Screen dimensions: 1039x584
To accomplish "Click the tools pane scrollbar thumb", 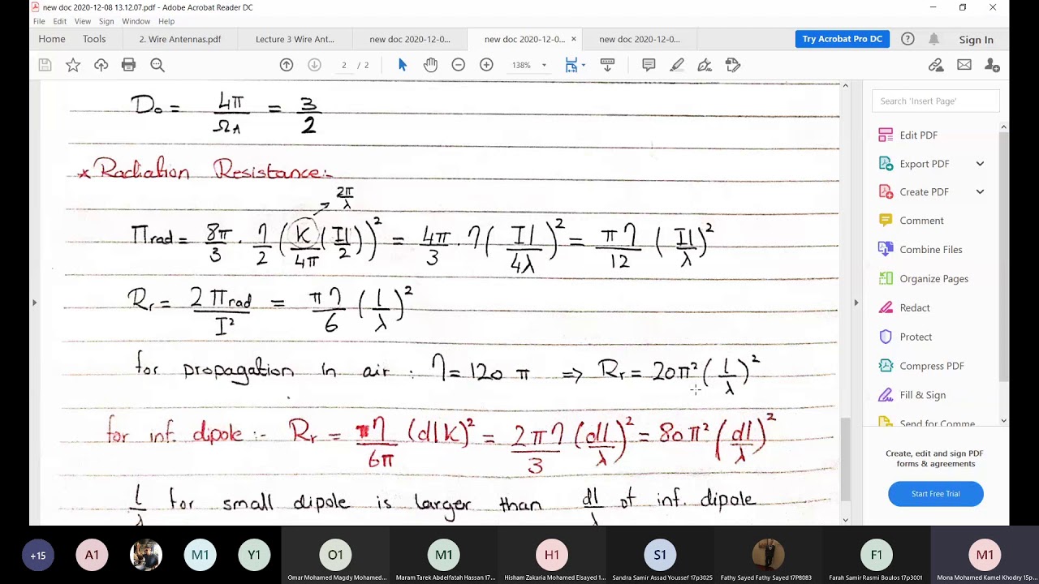I will tap(1003, 255).
